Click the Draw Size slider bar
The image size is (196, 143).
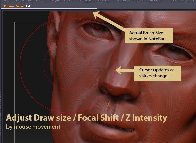(49, 9)
